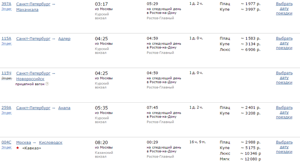Open train number 397А link
300x163 pixels.
pyautogui.click(x=7, y=4)
